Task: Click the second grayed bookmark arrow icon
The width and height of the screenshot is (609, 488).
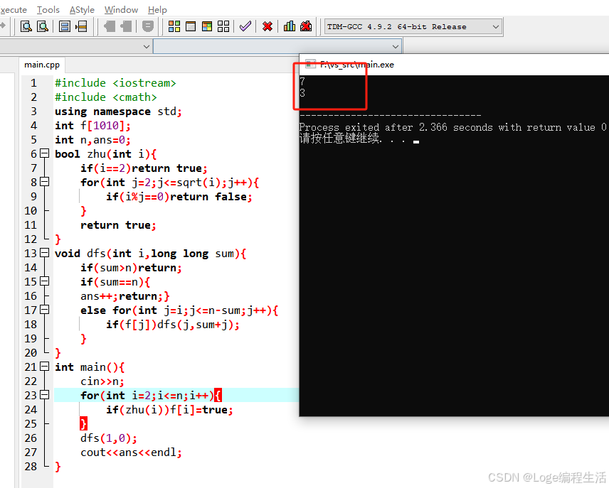Action: pyautogui.click(x=126, y=26)
